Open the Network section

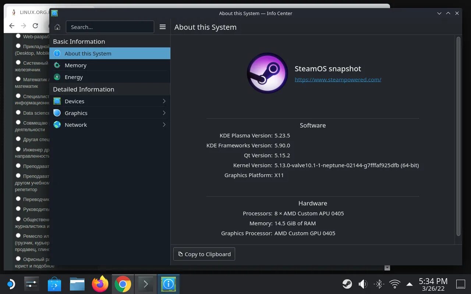(x=110, y=125)
